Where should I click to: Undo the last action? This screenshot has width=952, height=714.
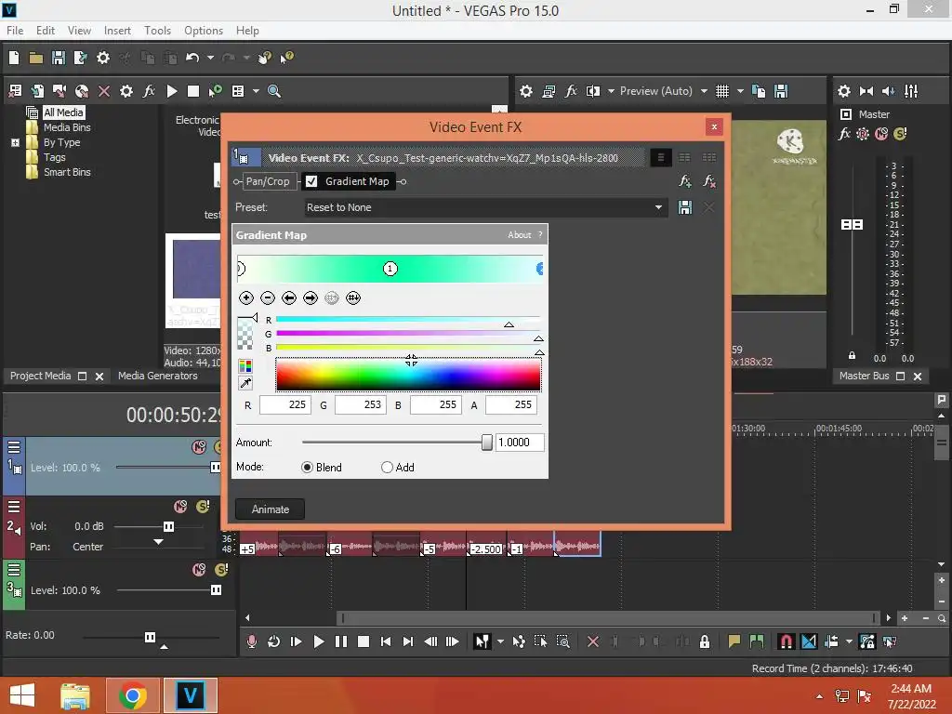tap(192, 58)
